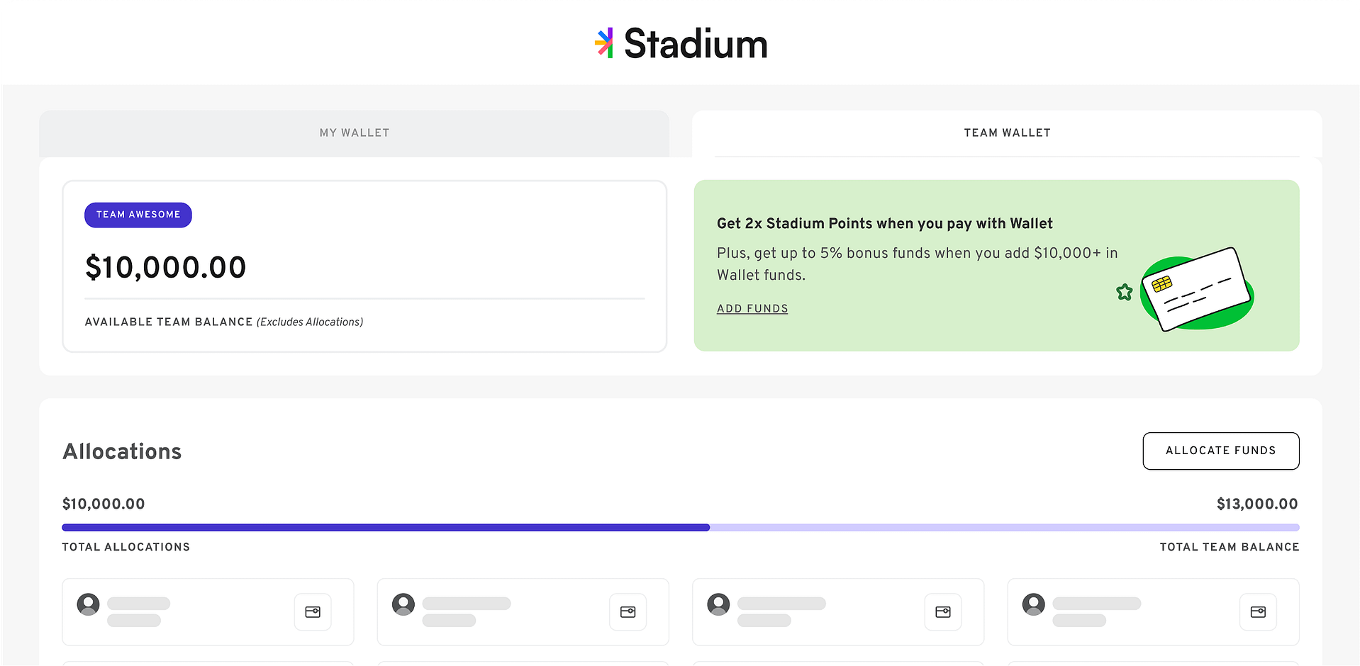
Task: Click the Team Awesome badge
Action: pyautogui.click(x=138, y=215)
